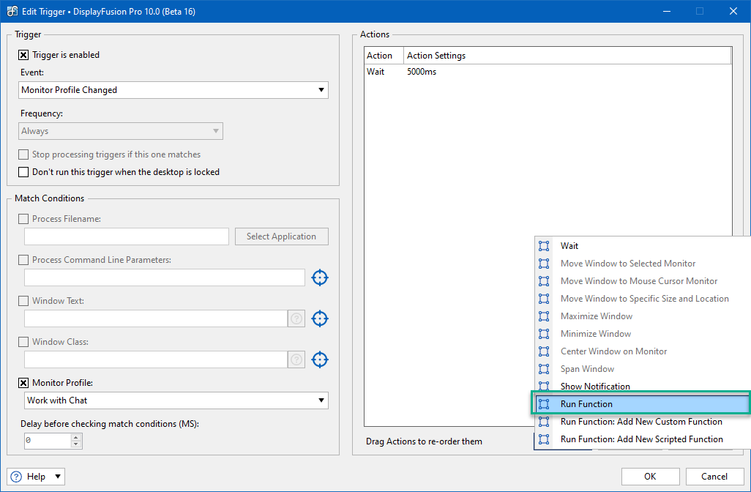Click the Cancel button
The height and width of the screenshot is (492, 751).
tap(714, 476)
